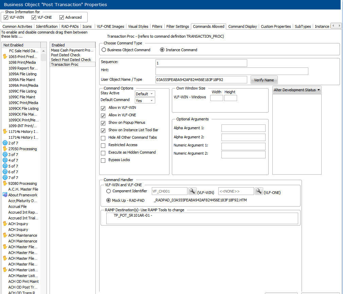Click Not Enabled list scroll up arrow
343x294 pixels.
(x=43, y=51)
